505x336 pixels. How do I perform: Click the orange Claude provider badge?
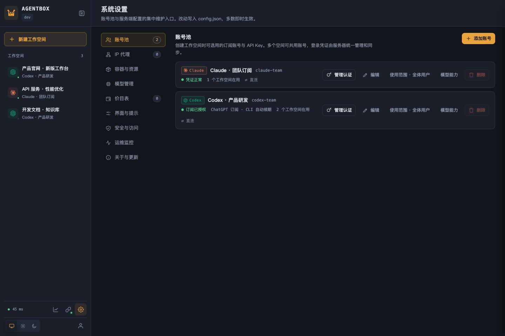tap(194, 70)
